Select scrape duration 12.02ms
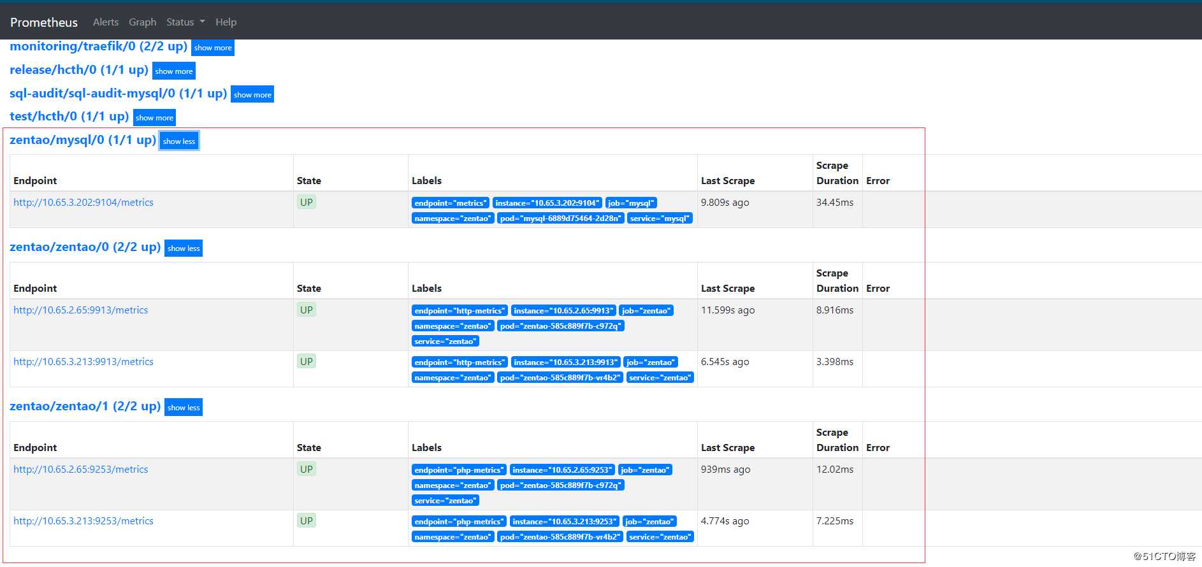This screenshot has height=567, width=1202. (835, 470)
